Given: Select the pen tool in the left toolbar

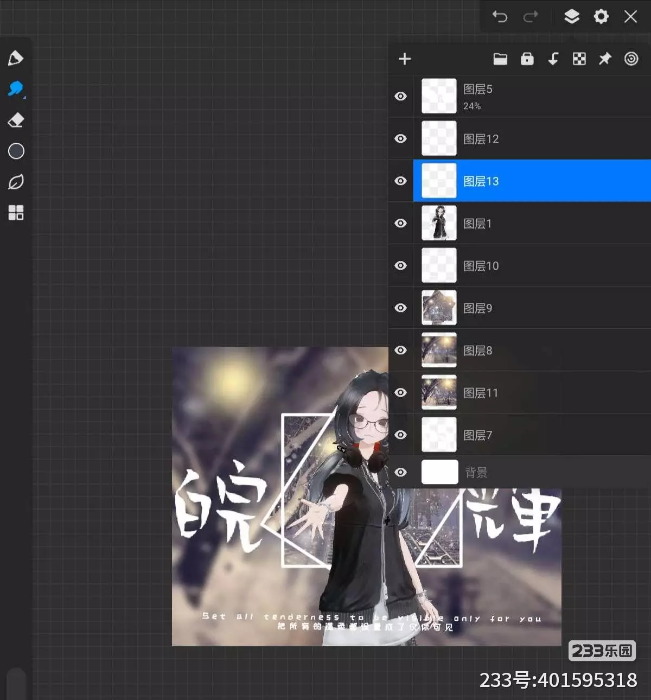Looking at the screenshot, I should click(x=16, y=58).
